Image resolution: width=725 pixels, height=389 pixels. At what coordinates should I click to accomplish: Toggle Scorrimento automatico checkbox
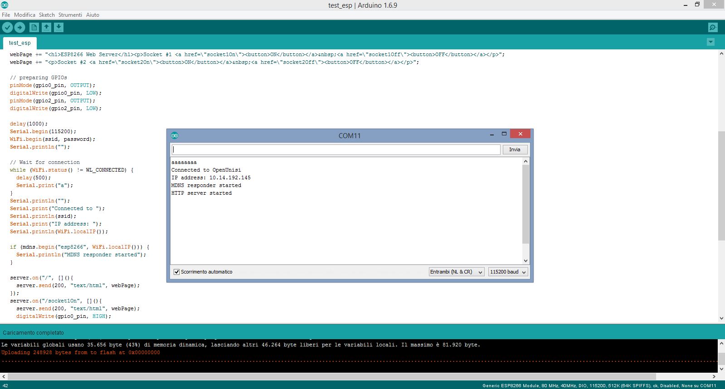coord(177,272)
